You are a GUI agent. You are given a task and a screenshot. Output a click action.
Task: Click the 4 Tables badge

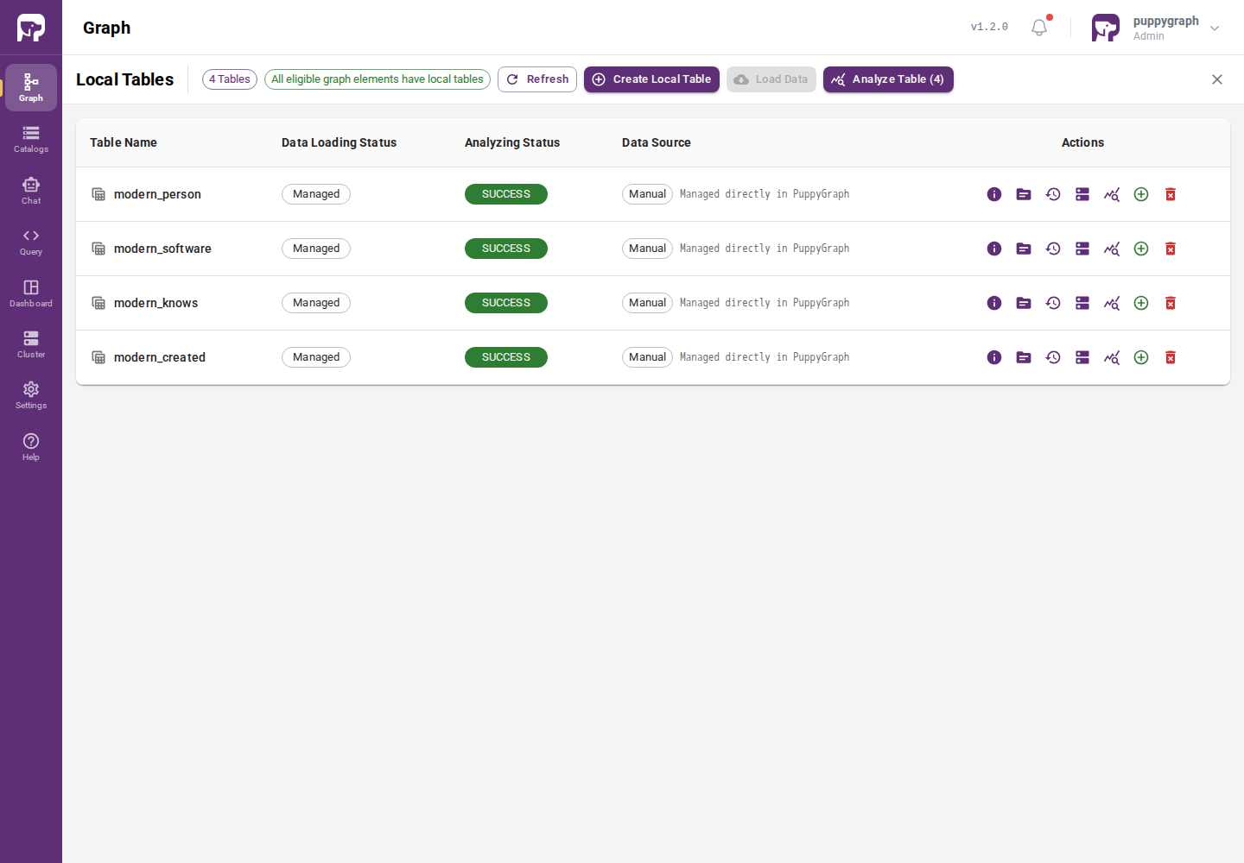[x=230, y=79]
